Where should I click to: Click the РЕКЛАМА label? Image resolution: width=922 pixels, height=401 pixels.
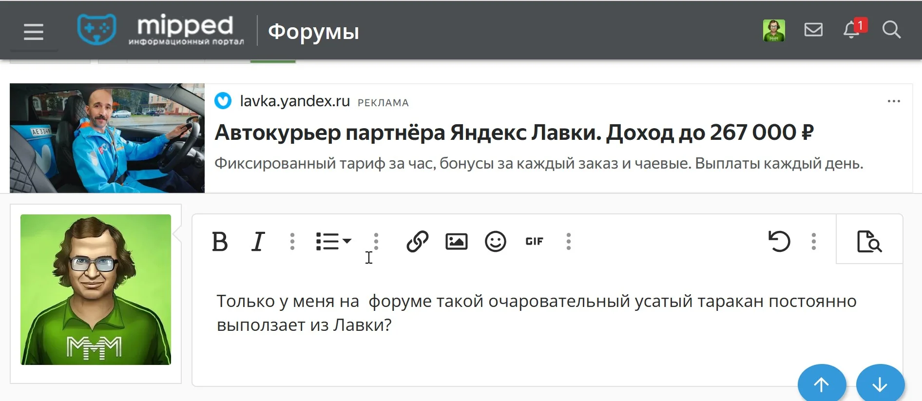point(383,103)
